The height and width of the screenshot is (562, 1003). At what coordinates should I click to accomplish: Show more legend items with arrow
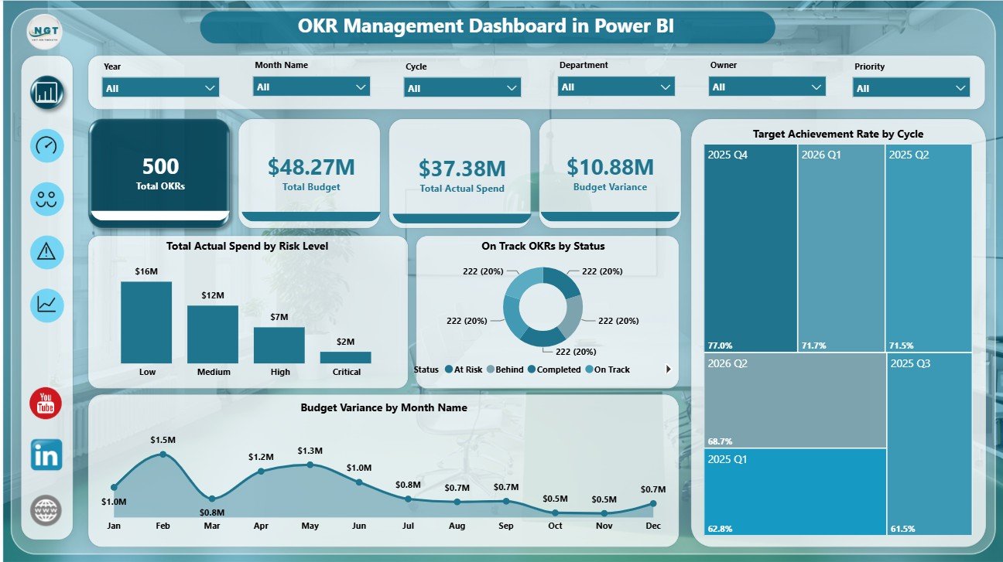(668, 370)
